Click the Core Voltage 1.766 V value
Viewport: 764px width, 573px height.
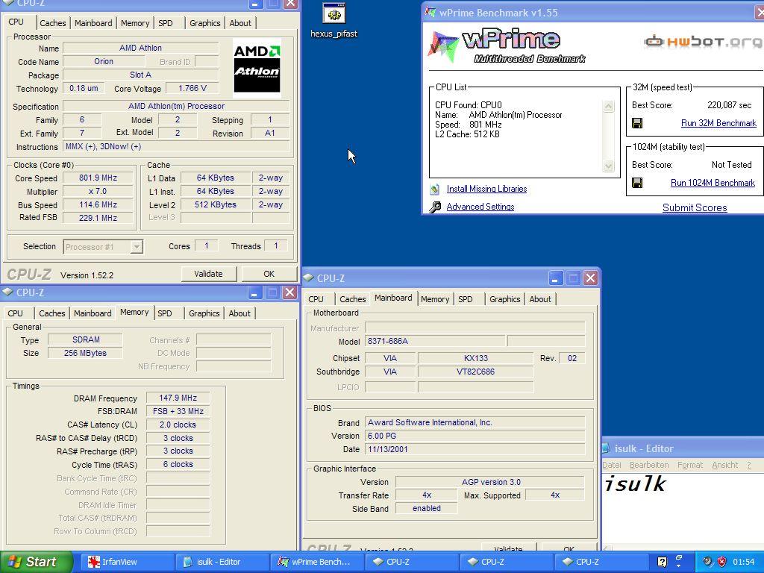[x=192, y=88]
